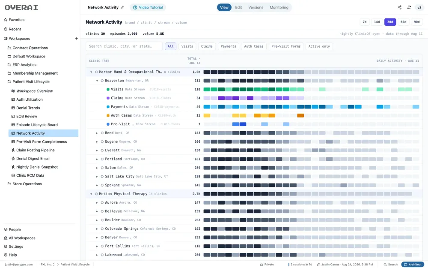Collapse Motion Physical Therapy group
This screenshot has width=428, height=268.
coord(91,194)
